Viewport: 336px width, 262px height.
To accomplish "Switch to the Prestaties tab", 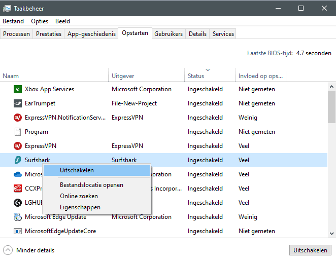I will pos(49,34).
